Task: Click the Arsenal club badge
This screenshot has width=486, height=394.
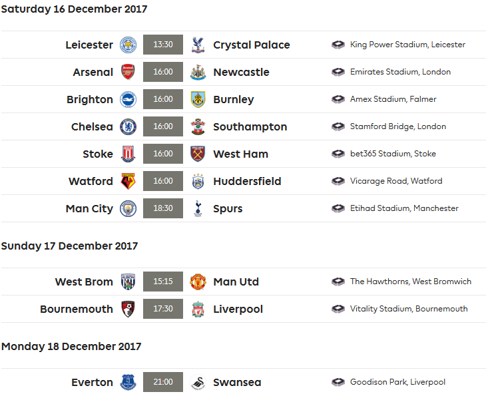Action: tap(128, 73)
